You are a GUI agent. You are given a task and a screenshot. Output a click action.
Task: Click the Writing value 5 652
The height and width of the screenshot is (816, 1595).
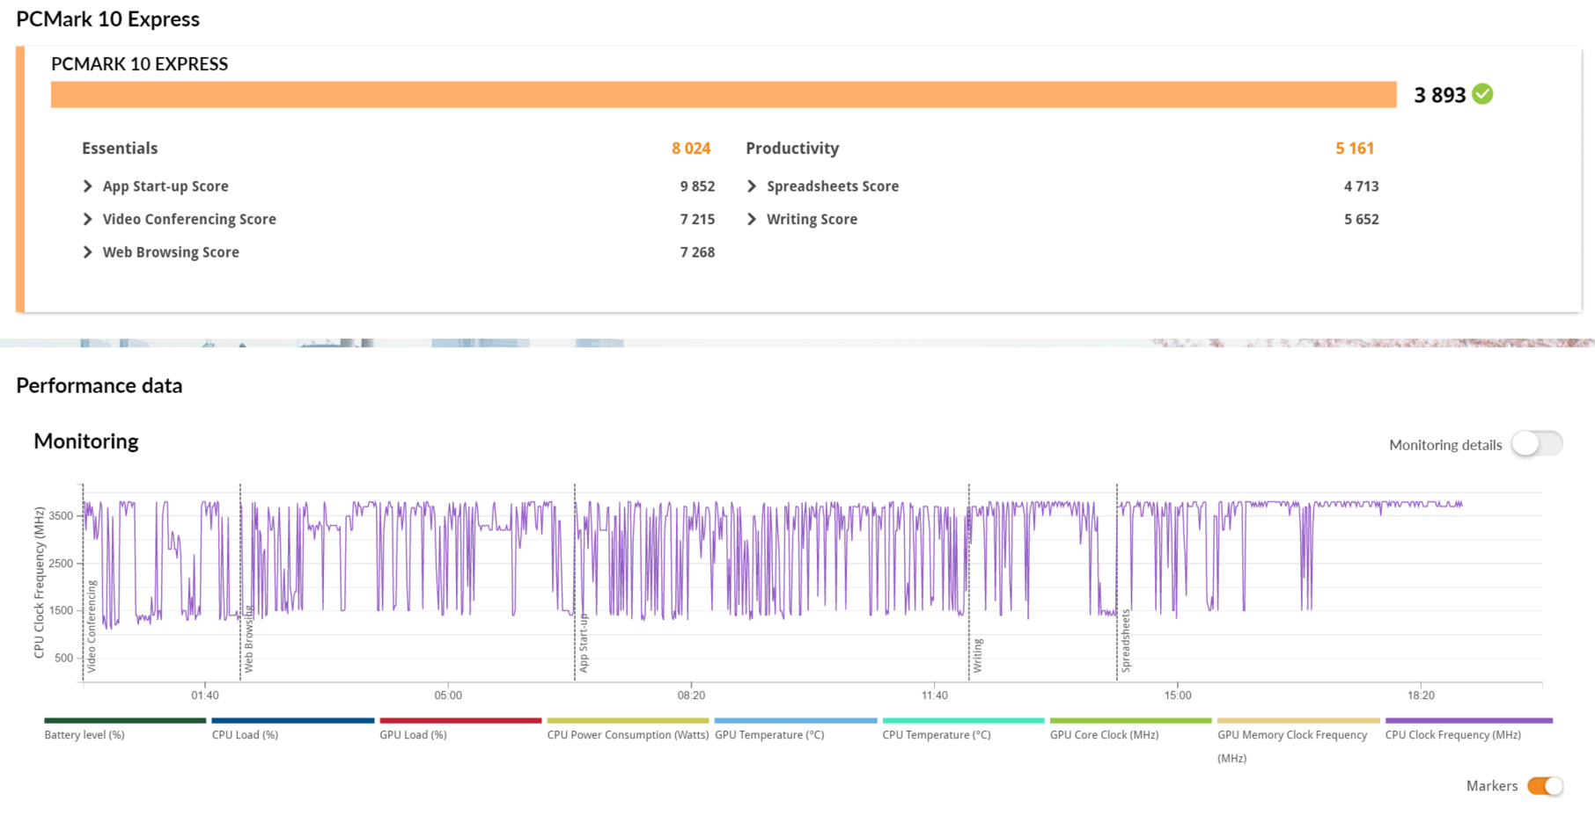point(1362,219)
